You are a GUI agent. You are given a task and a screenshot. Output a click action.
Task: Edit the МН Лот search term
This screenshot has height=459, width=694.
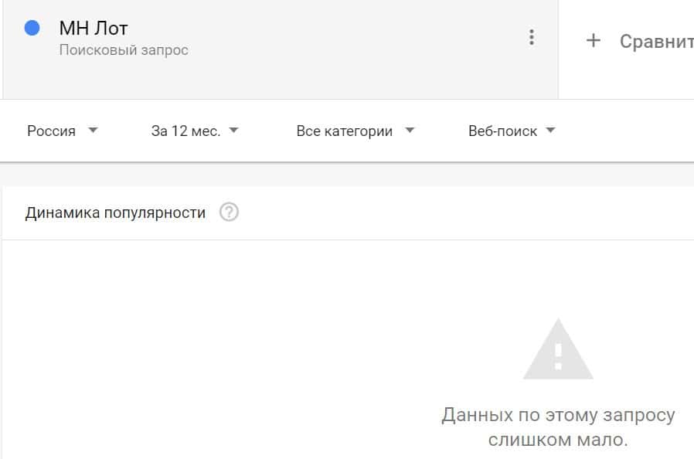94,29
